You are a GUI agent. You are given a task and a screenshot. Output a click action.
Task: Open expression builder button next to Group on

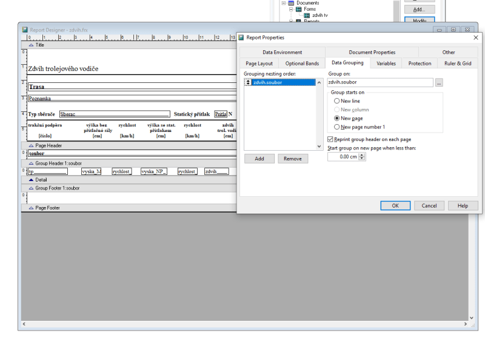439,82
